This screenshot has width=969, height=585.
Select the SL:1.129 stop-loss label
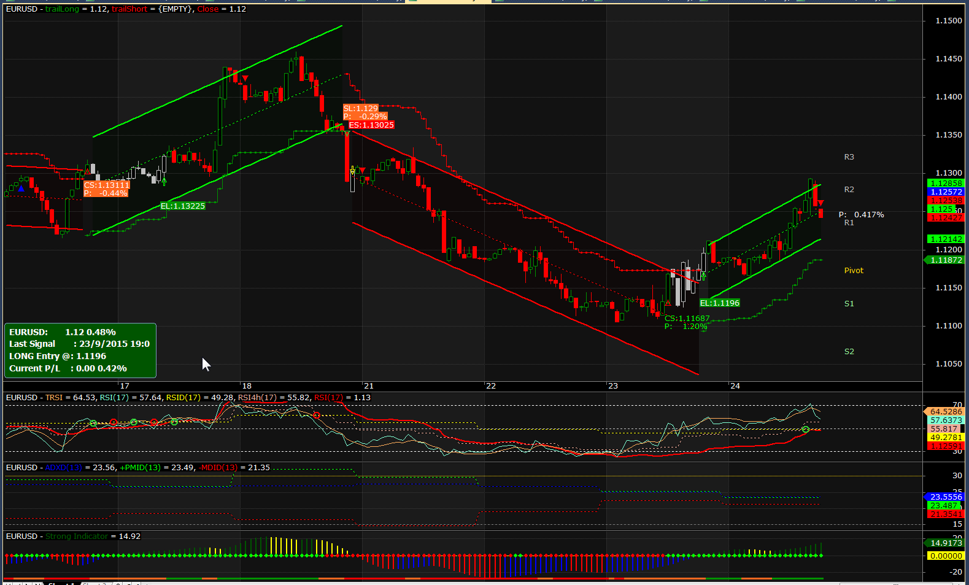[x=361, y=108]
